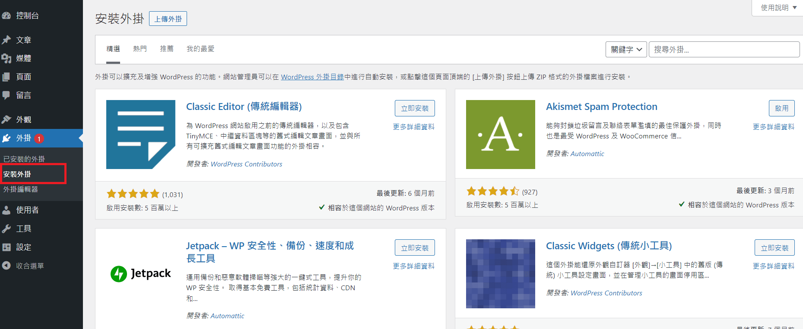Open the Classic Editor developer WordPress Contributors link
803x329 pixels.
(x=246, y=164)
